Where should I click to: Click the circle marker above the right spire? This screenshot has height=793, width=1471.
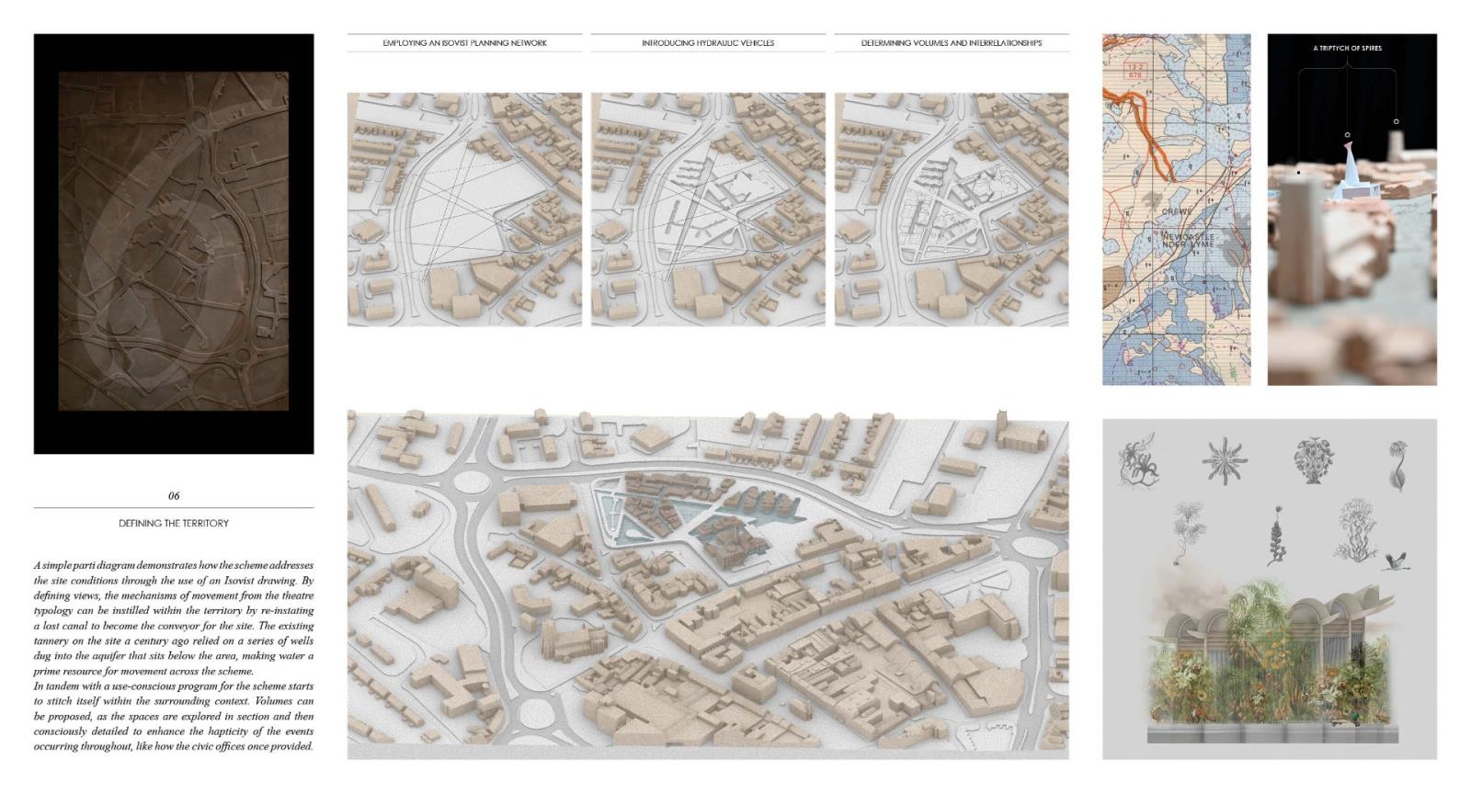[1396, 121]
